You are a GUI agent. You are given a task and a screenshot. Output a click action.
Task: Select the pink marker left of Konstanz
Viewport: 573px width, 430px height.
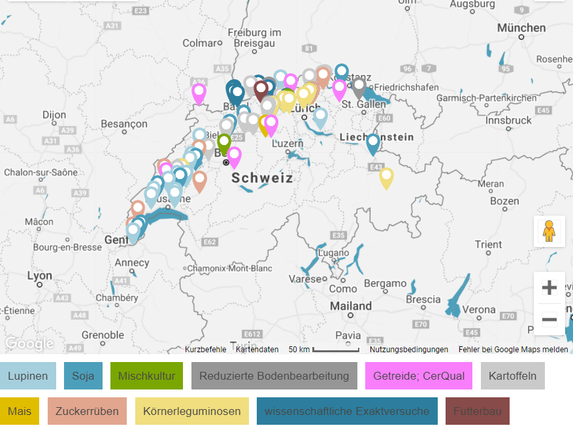(339, 90)
